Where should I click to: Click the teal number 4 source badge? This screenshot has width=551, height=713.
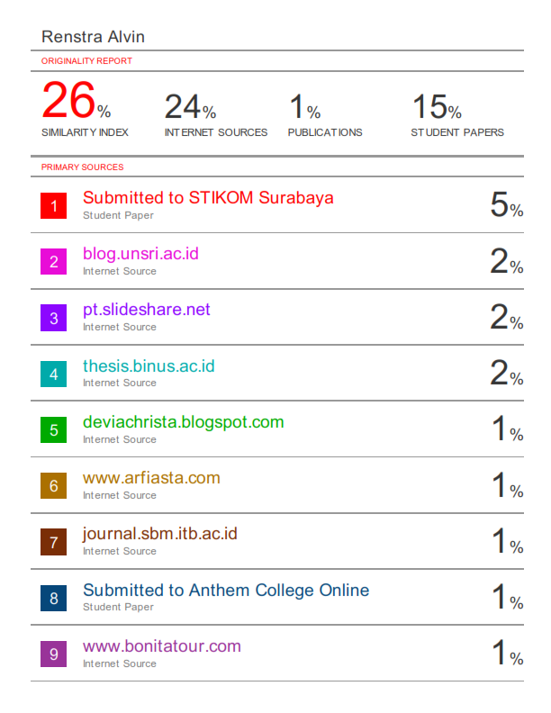click(x=54, y=375)
